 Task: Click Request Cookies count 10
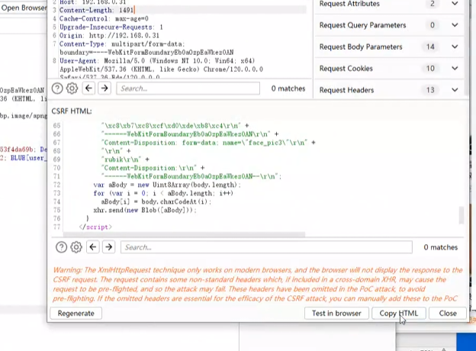430,69
